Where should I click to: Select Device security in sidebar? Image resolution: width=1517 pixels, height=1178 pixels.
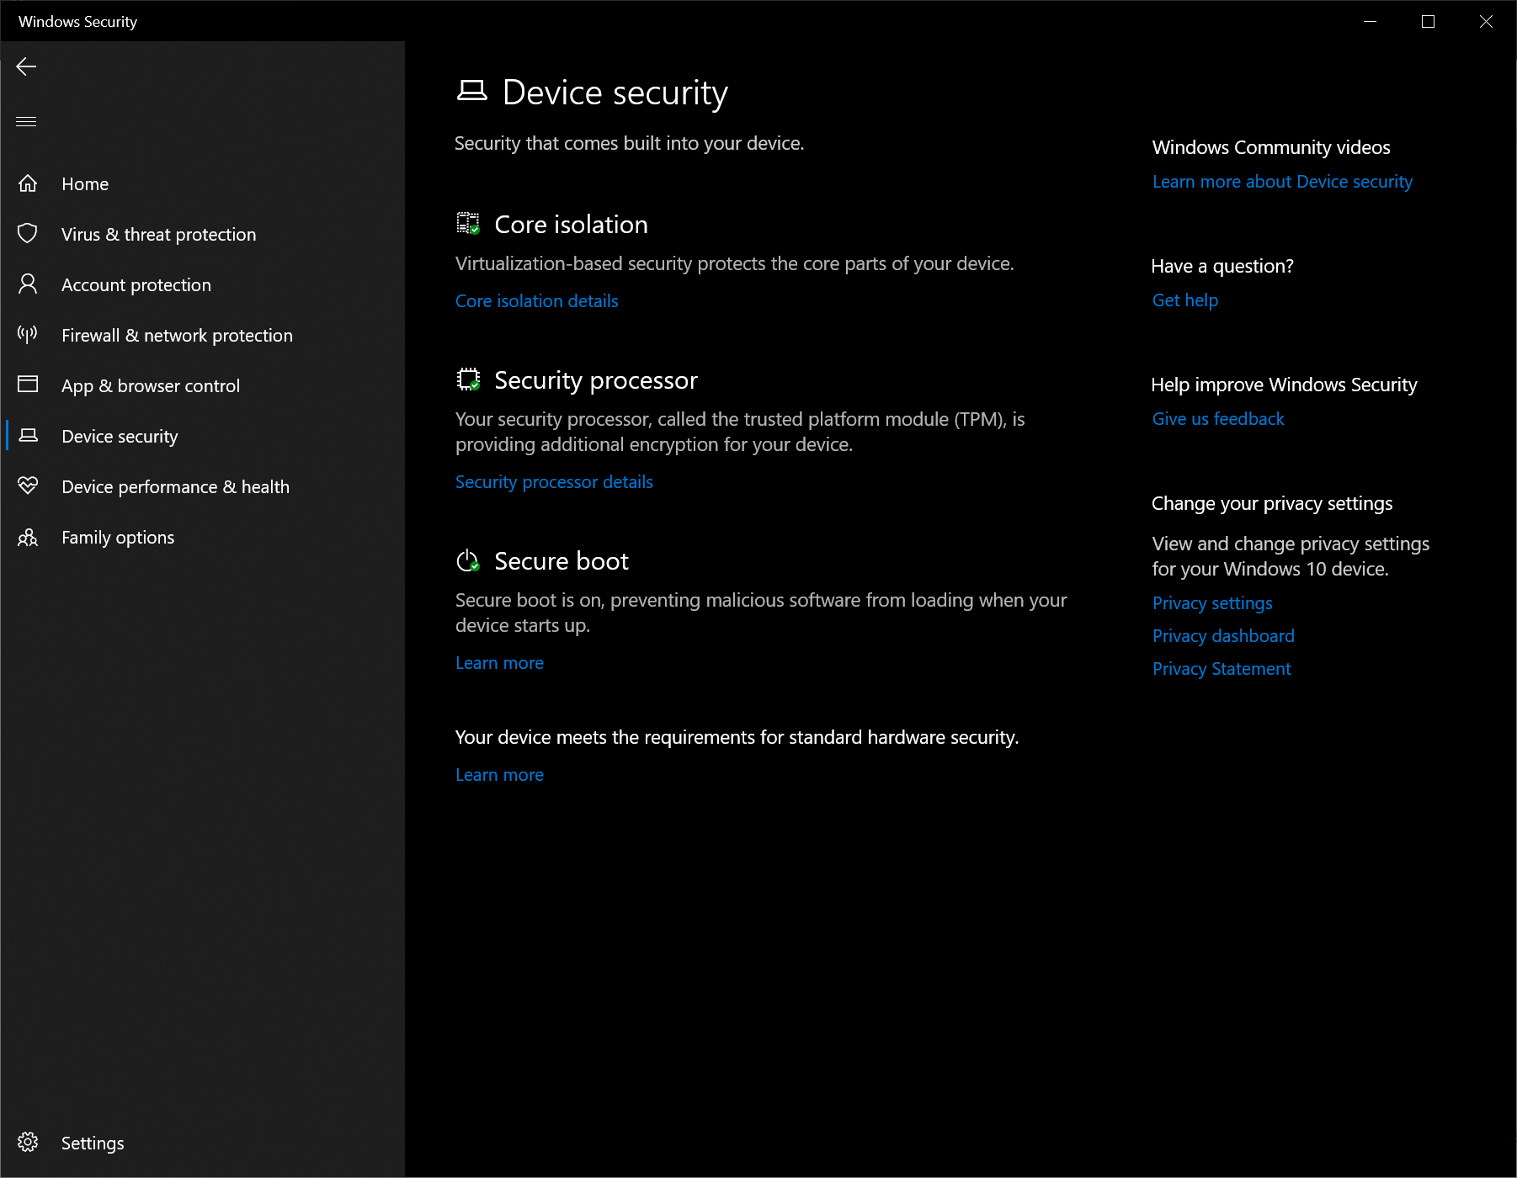202,436
